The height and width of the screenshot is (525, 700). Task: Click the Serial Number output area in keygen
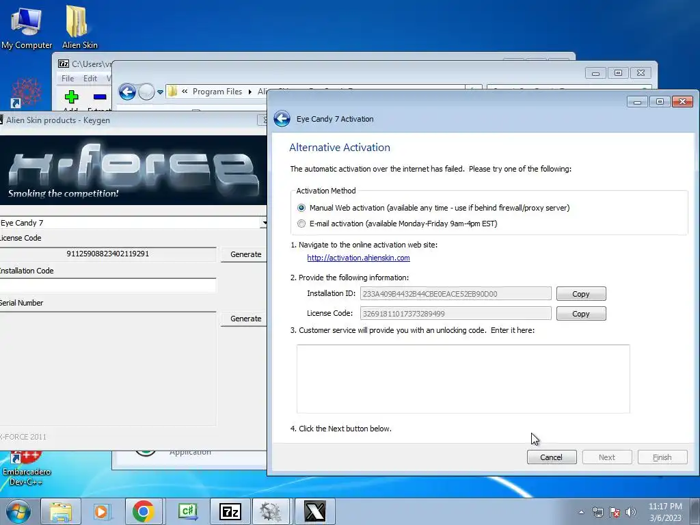point(107,368)
